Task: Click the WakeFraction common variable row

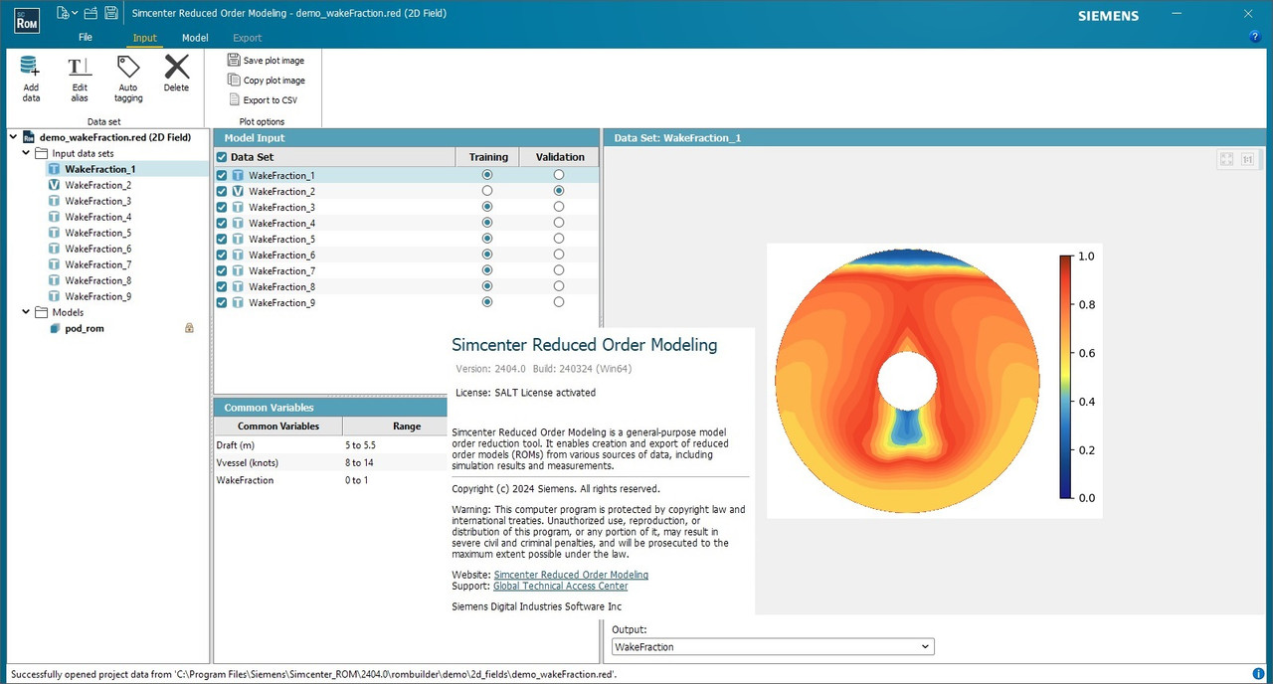Action: pos(330,480)
